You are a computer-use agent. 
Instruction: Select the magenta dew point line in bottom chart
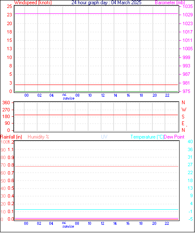click(x=97, y=219)
